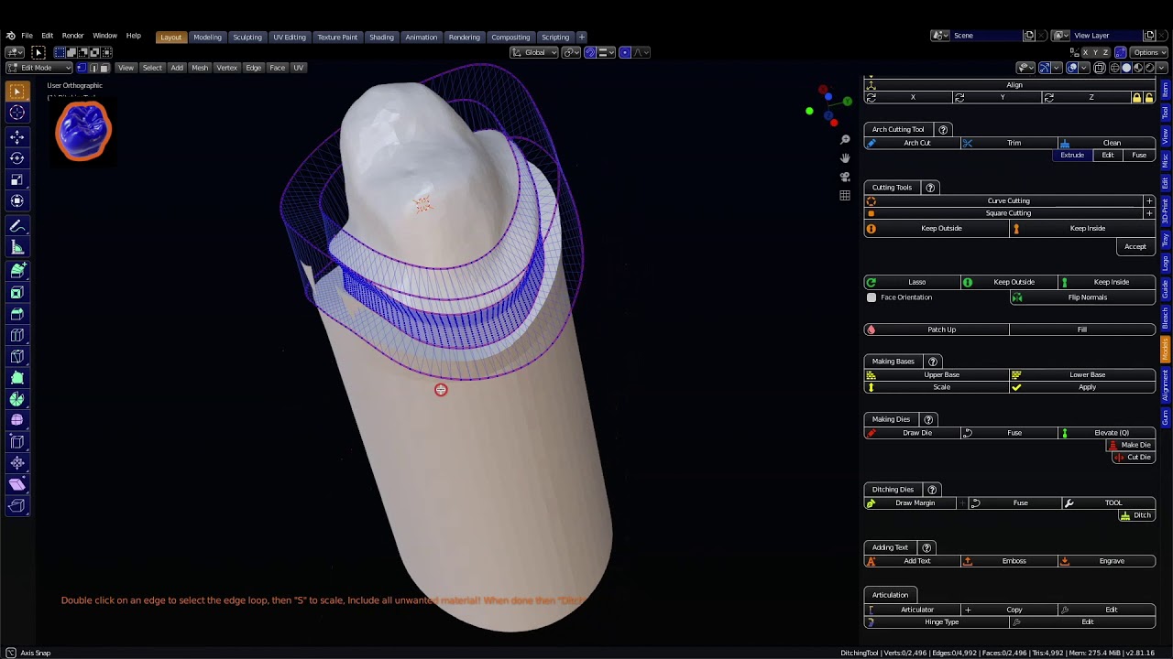Image resolution: width=1173 pixels, height=659 pixels.
Task: Pick the Bevel tool
Action: point(16,314)
